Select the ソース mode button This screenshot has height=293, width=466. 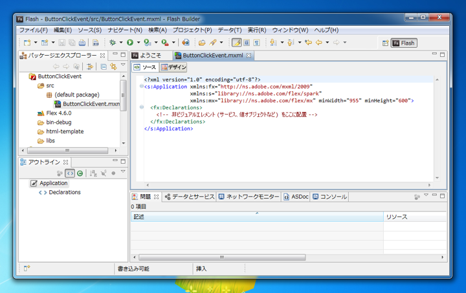click(146, 67)
